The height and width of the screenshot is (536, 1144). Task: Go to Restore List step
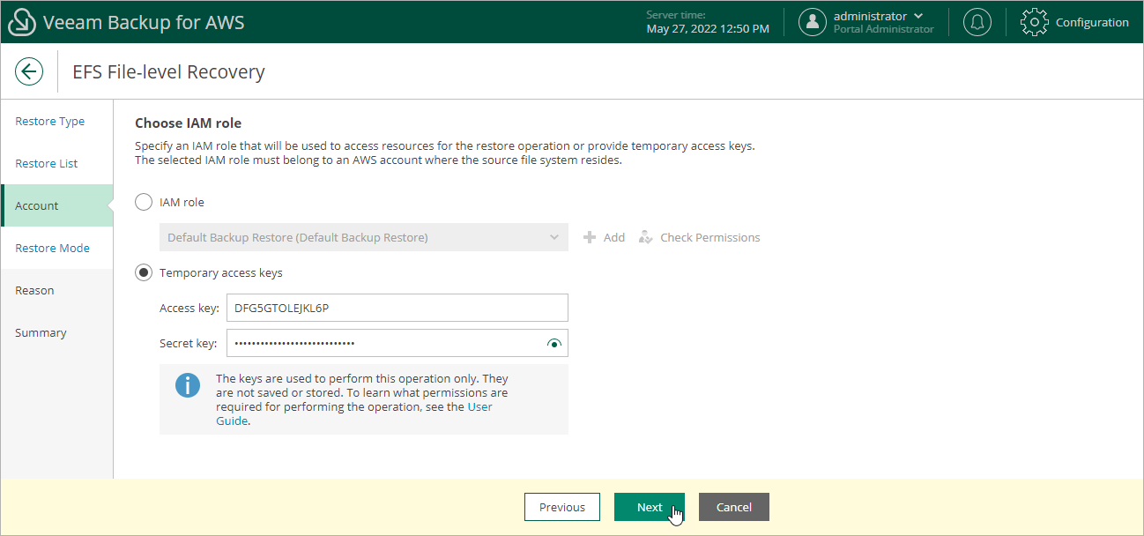pyautogui.click(x=47, y=163)
